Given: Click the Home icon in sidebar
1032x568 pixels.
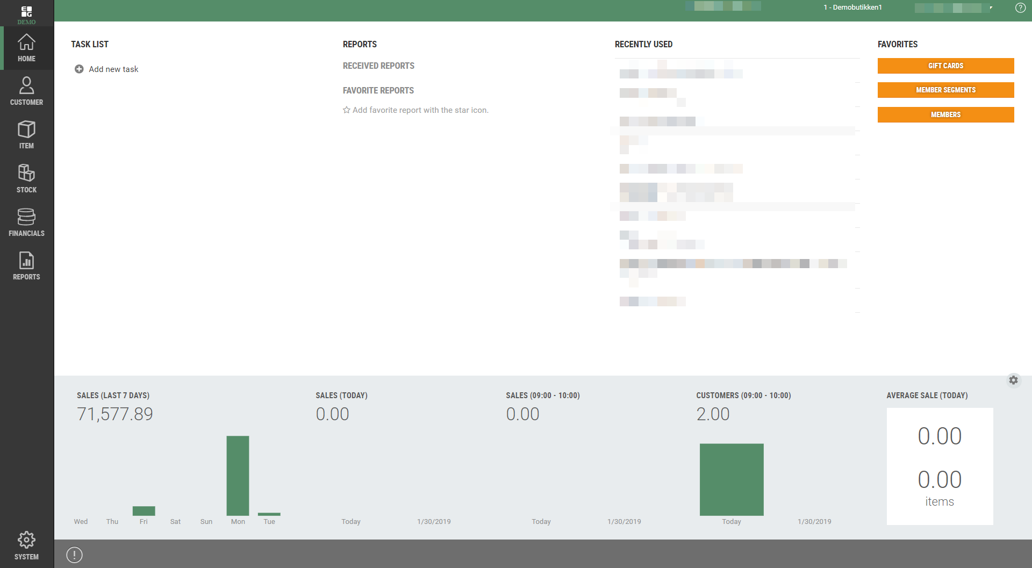Looking at the screenshot, I should [26, 48].
